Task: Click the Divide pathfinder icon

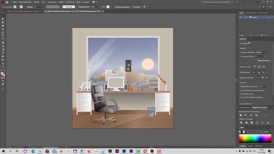Action: click(x=241, y=123)
